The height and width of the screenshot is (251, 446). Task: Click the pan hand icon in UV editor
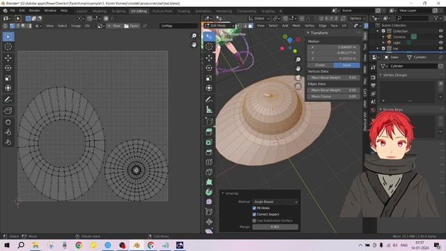[x=194, y=45]
